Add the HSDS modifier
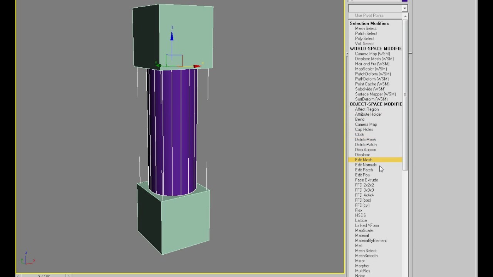The height and width of the screenshot is (277, 493). 360,215
